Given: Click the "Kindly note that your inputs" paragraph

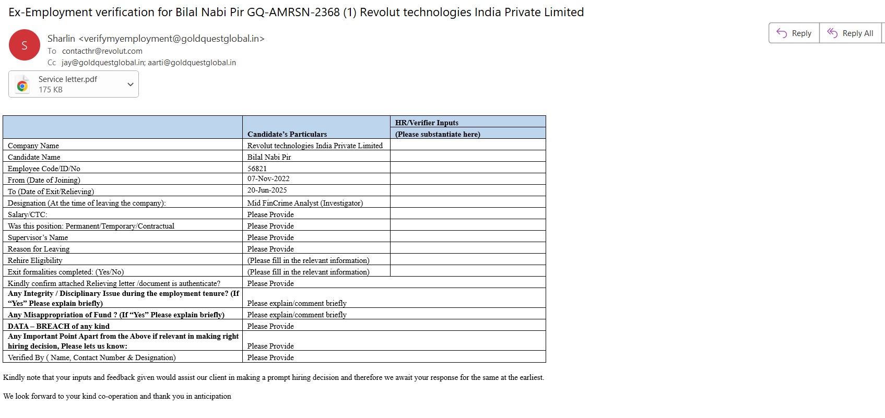Looking at the screenshot, I should pyautogui.click(x=274, y=377).
